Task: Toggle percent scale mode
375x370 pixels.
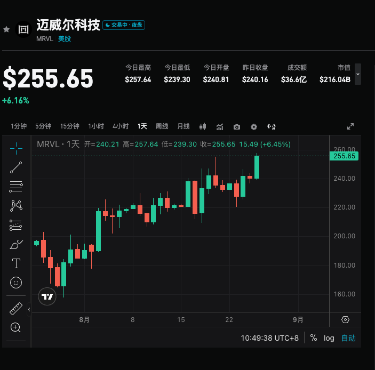Action: 314,337
